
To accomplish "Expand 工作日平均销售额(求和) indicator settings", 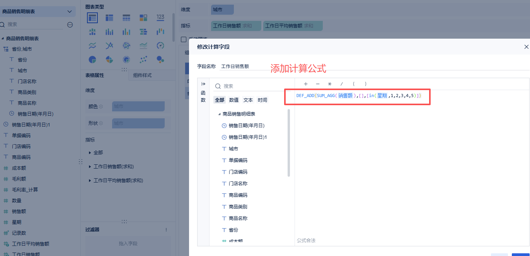I will point(90,181).
